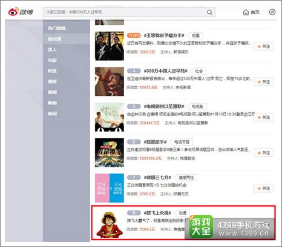
Task: Follow the #王思聪张予曦分手# topic
Action: point(263,46)
